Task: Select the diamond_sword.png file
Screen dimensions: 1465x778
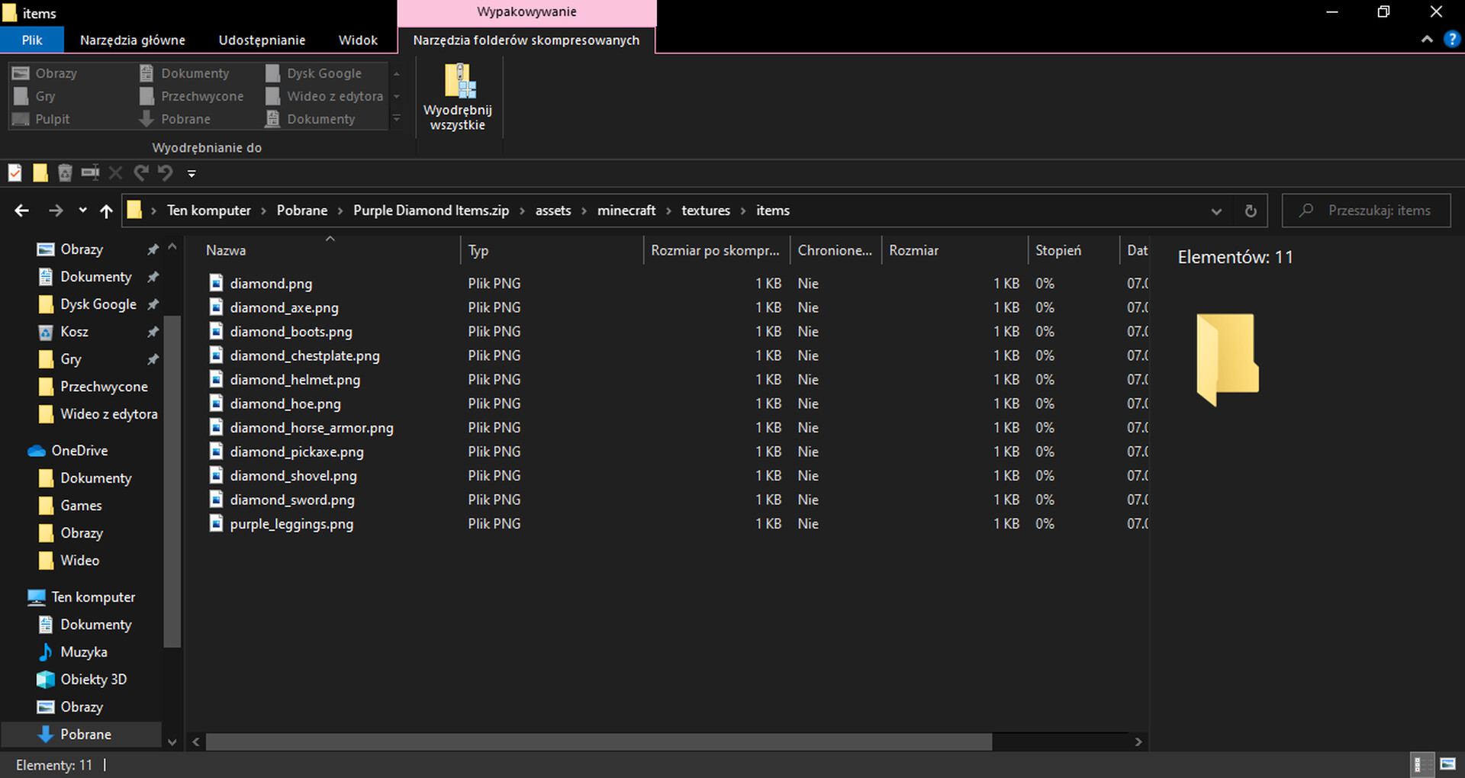Action: click(x=291, y=500)
